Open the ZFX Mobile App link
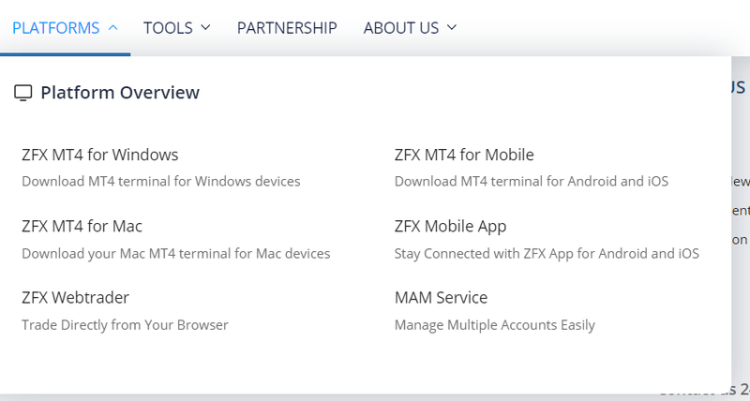Viewport: 750px width, 401px height. [450, 227]
